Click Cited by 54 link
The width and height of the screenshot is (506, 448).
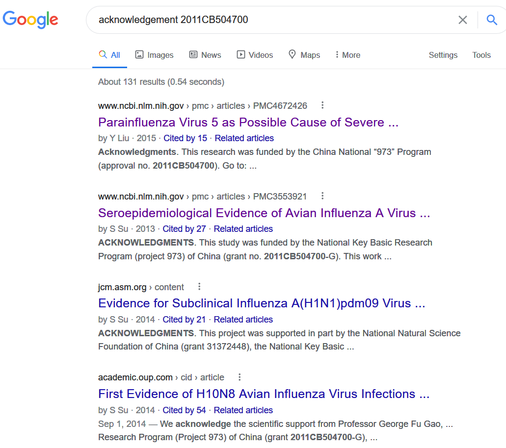pyautogui.click(x=184, y=410)
